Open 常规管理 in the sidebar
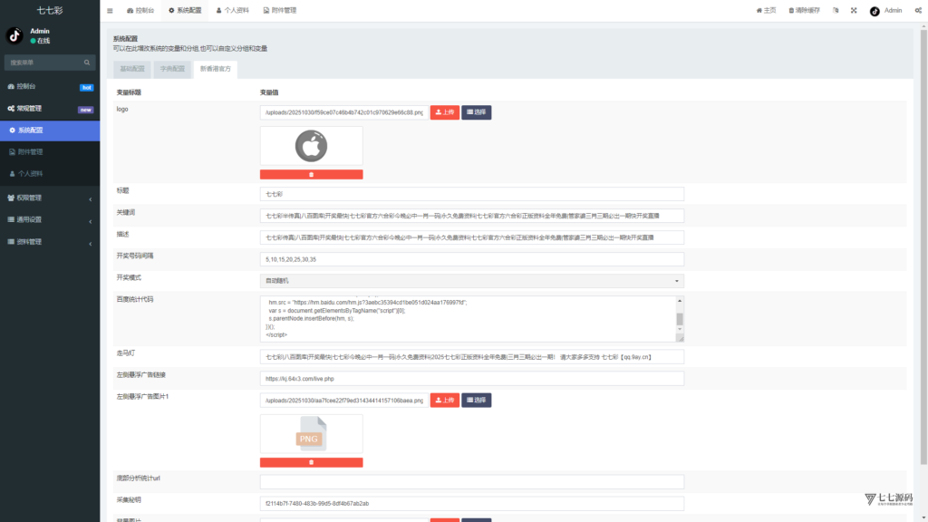Screen dimensions: 928x522 pos(50,109)
